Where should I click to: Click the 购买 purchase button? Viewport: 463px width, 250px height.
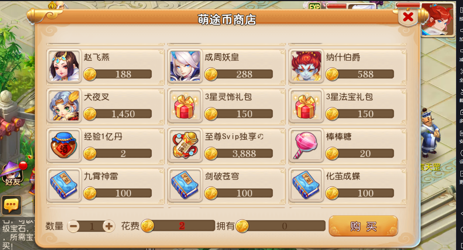[363, 226]
